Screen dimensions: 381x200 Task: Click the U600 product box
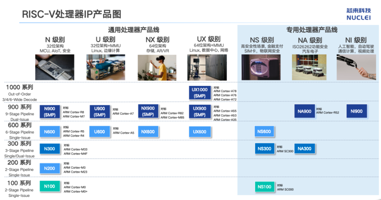coord(100,131)
